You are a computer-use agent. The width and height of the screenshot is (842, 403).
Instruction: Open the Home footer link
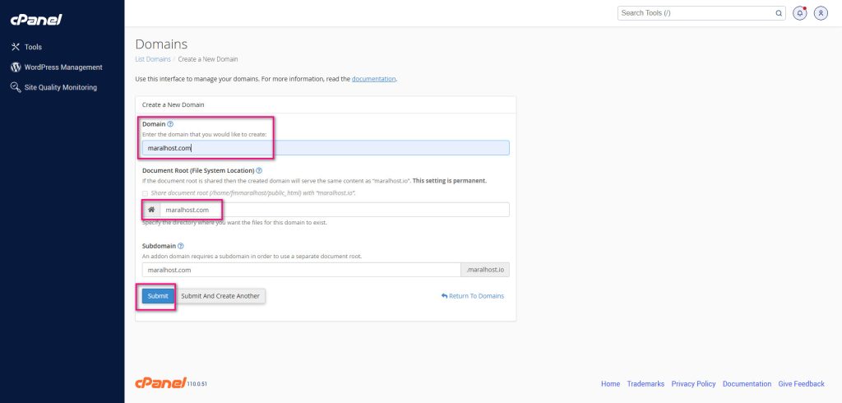(x=610, y=383)
